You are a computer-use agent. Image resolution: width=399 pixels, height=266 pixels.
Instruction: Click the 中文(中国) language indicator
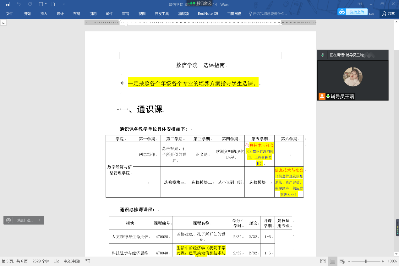[x=72, y=261]
